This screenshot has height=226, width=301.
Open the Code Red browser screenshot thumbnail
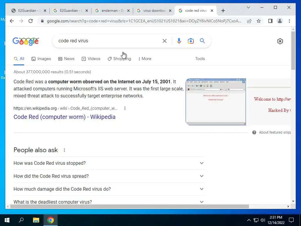(215, 102)
